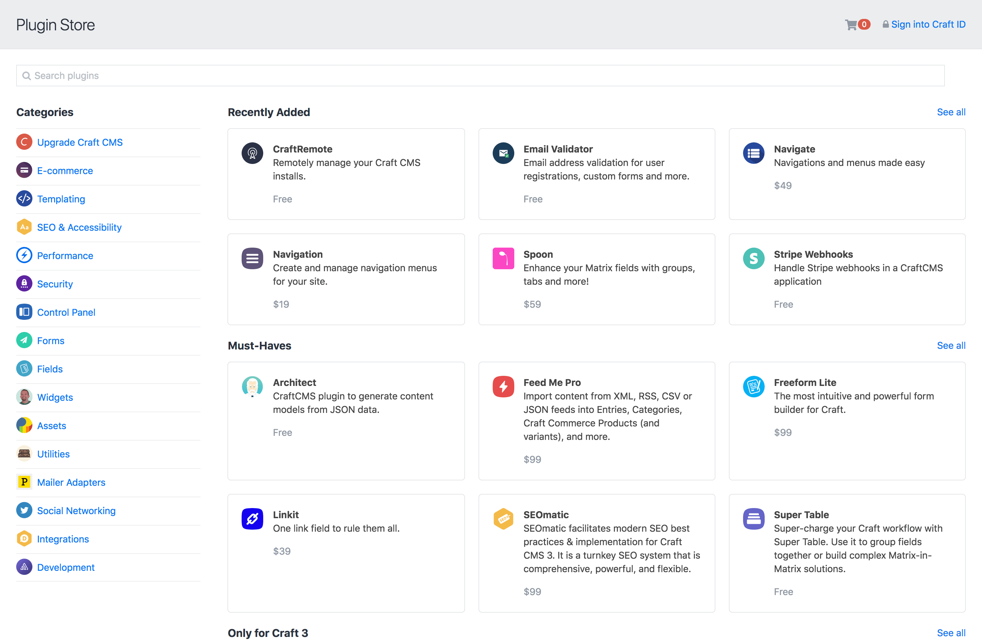Click the Navigation plugin hamburger icon
The height and width of the screenshot is (643, 982).
(252, 259)
